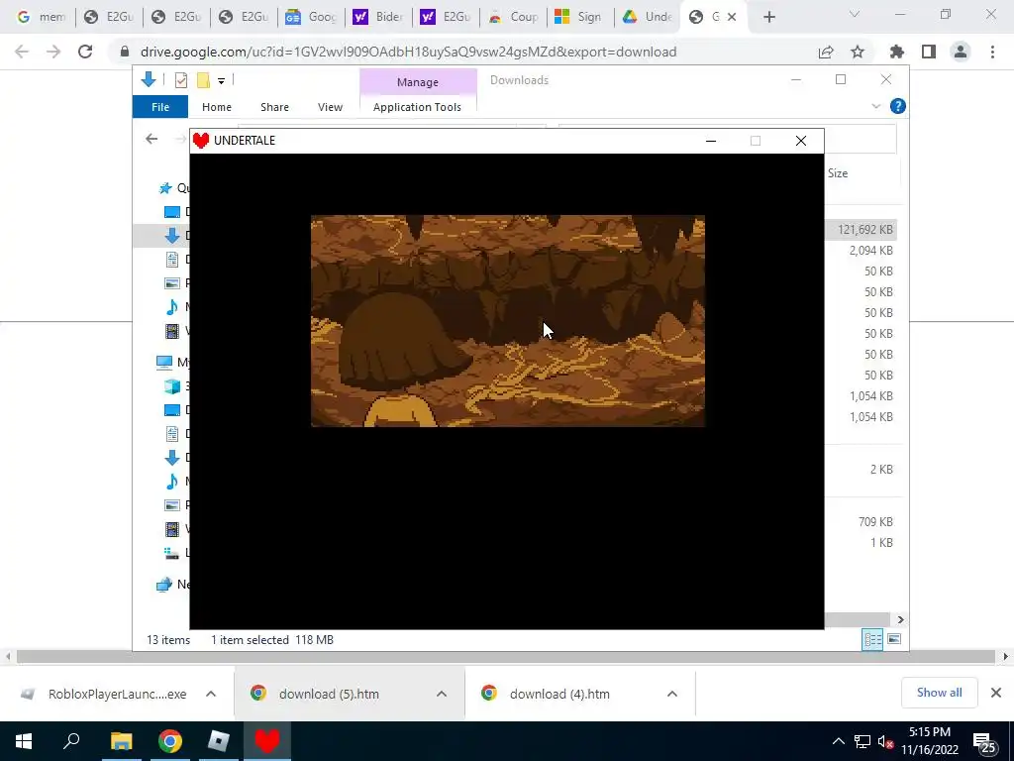Open Roblox icon on taskbar

219,741
